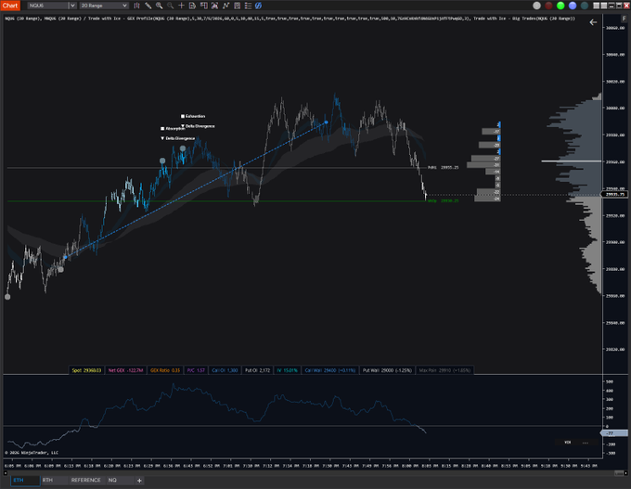Click the left-pointing arrow near the price axis
Screen dimensions: 631x489
(593, 22)
